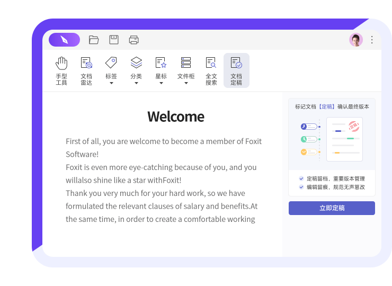Expand the 标签 dropdown arrow
Screen dimensions: 392x286
(x=111, y=83)
